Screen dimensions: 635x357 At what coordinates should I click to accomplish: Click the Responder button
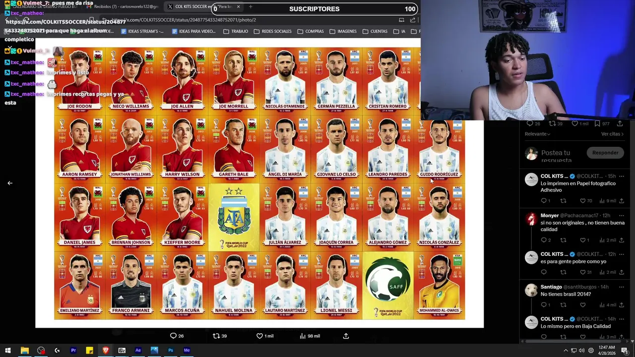click(605, 153)
